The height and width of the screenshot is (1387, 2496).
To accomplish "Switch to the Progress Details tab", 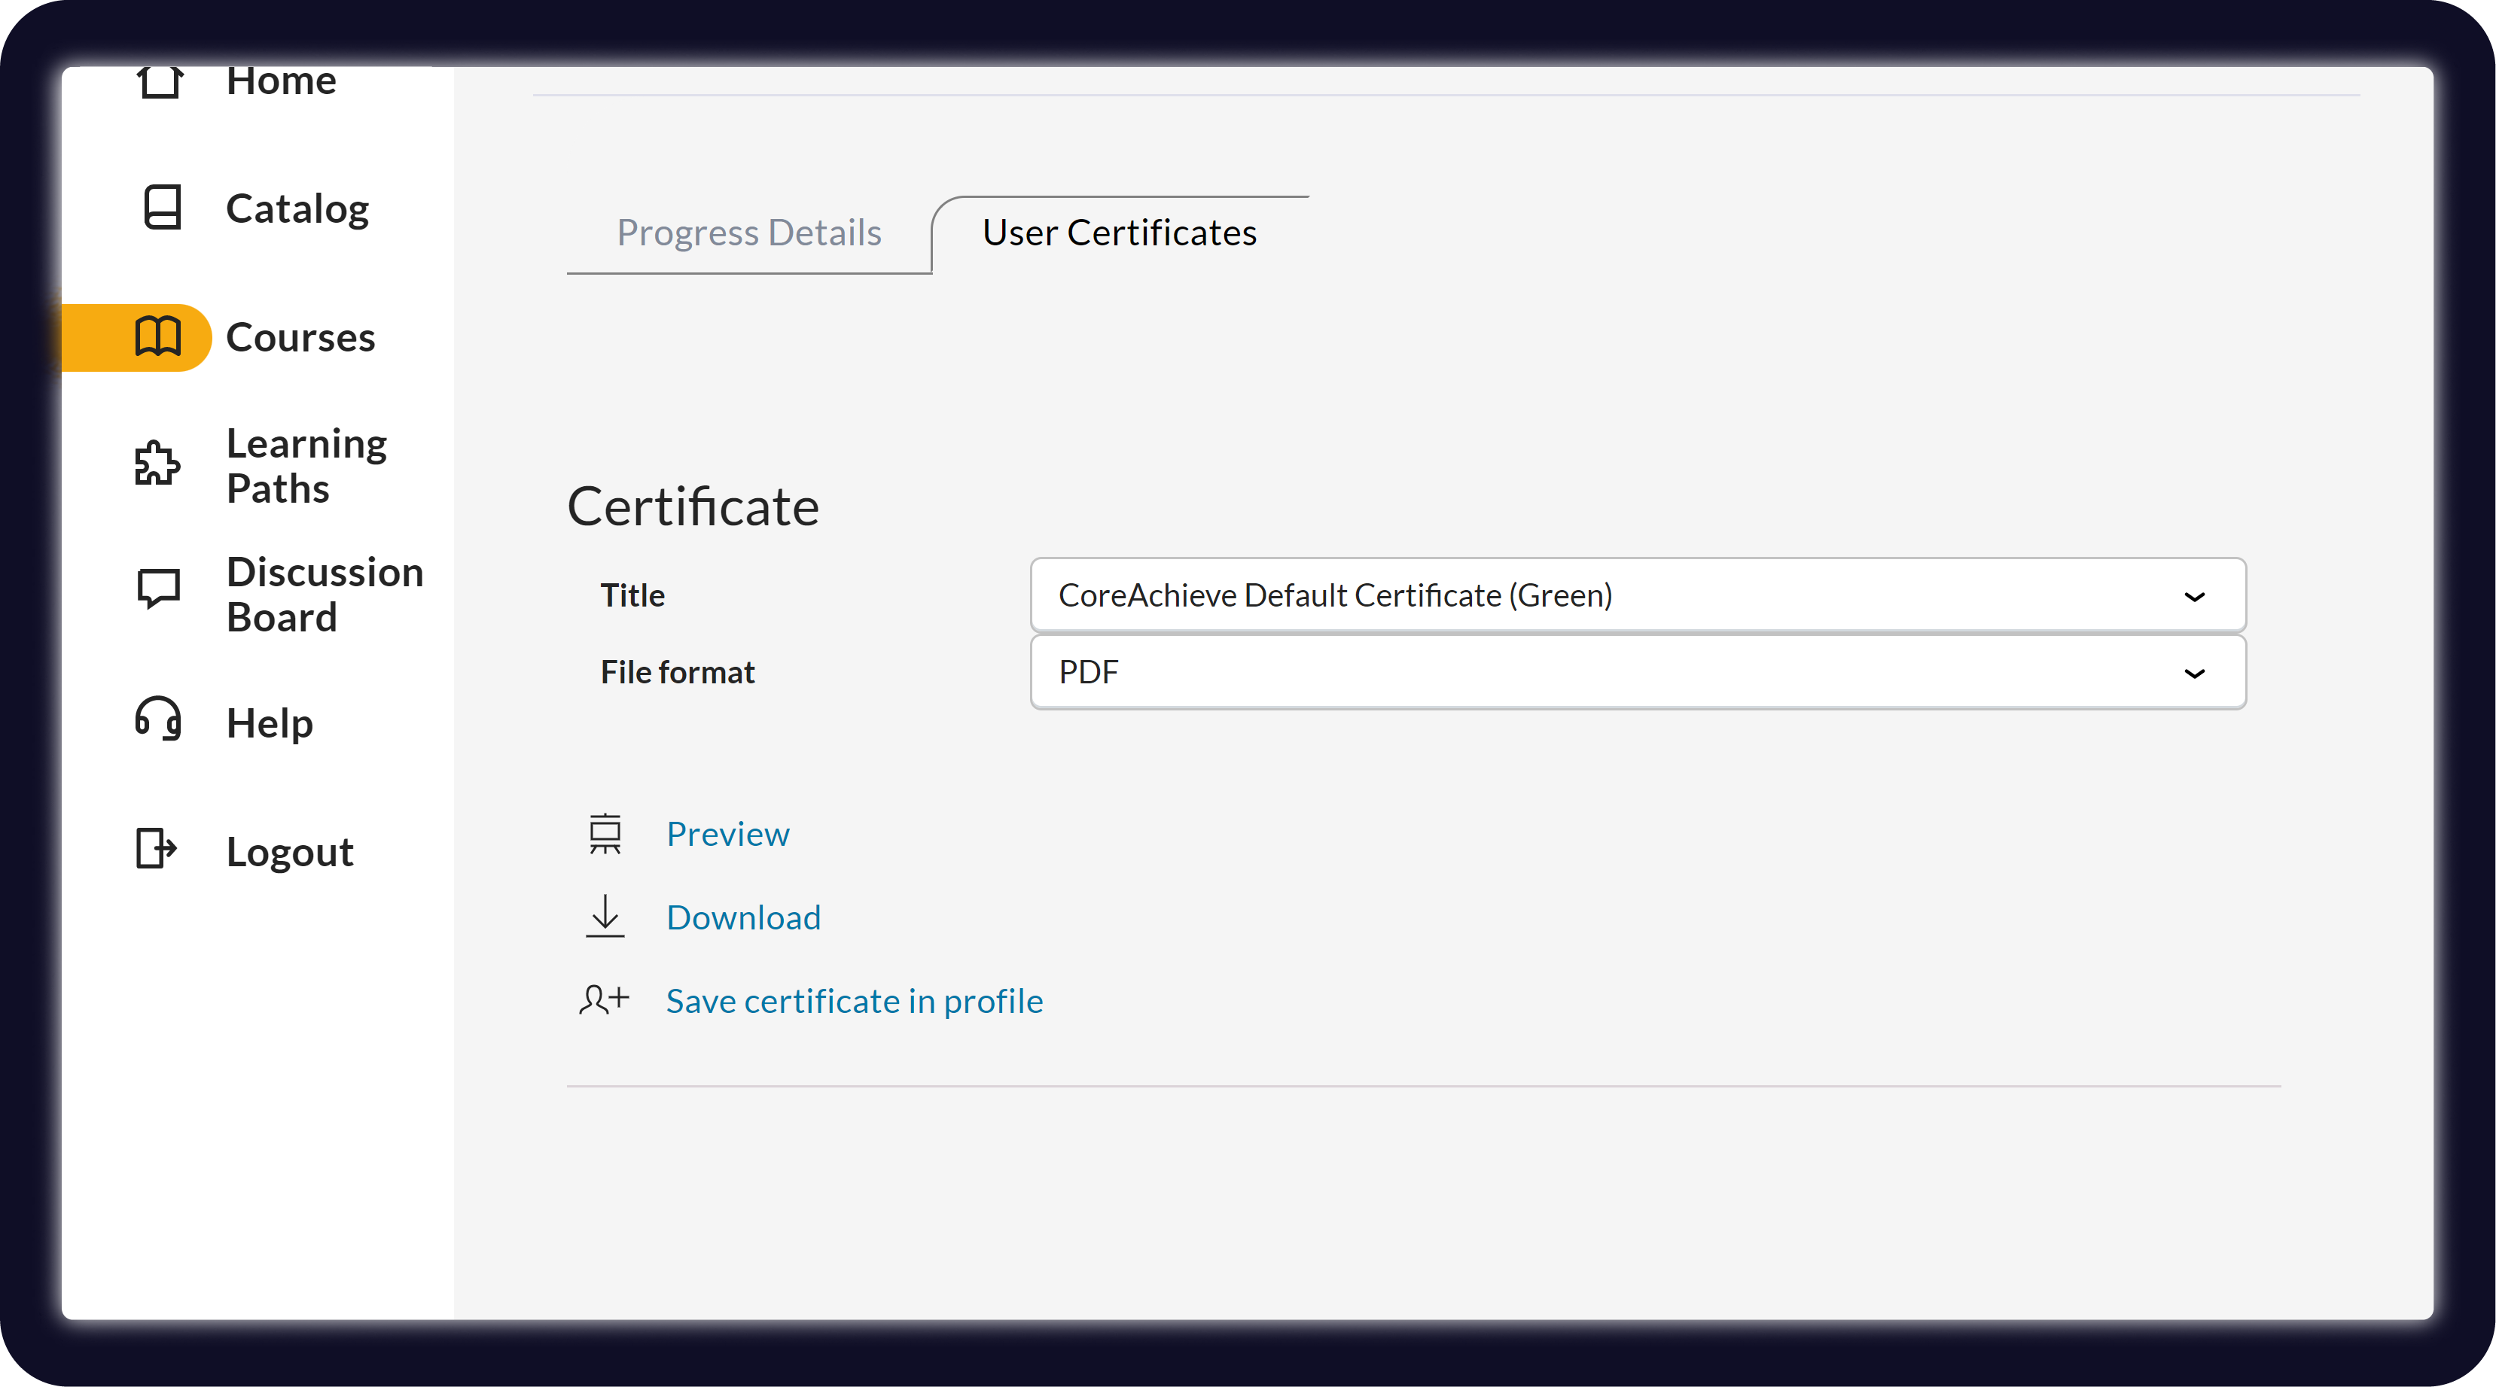I will (749, 233).
